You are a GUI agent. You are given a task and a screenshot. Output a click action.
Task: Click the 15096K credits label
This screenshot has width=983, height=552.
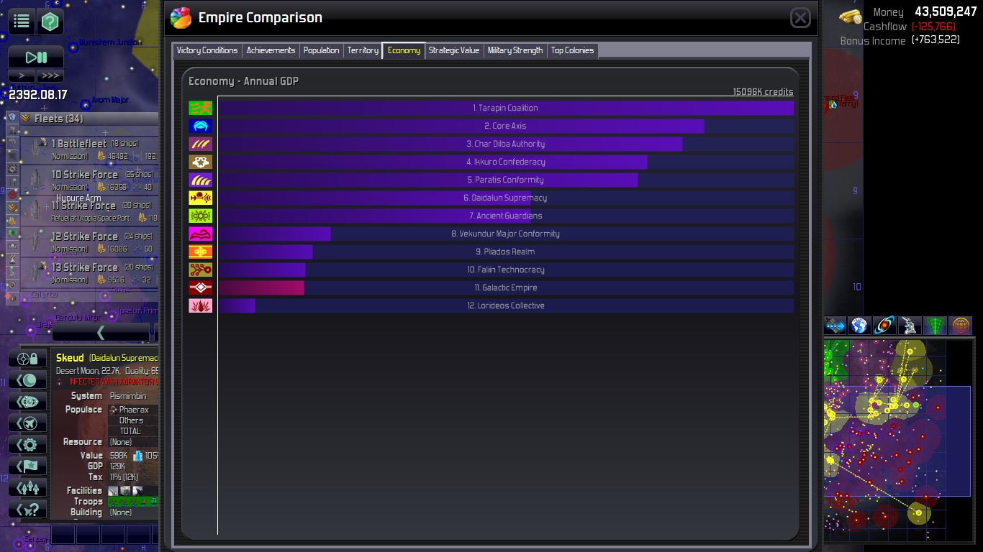point(763,92)
